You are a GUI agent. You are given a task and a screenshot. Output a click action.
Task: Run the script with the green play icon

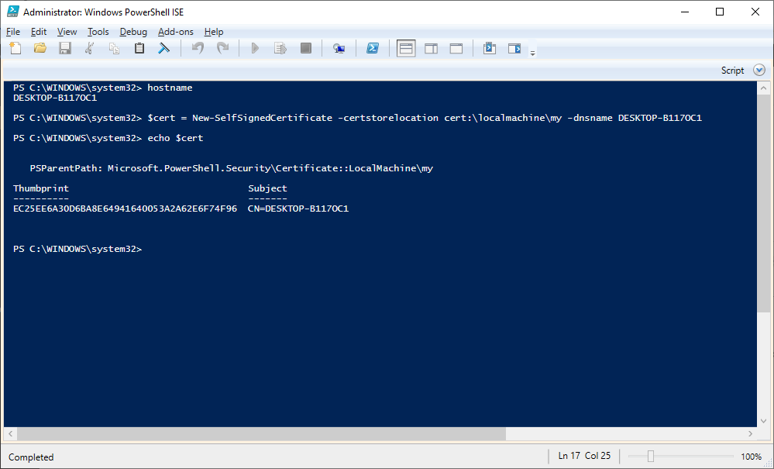pos(255,48)
